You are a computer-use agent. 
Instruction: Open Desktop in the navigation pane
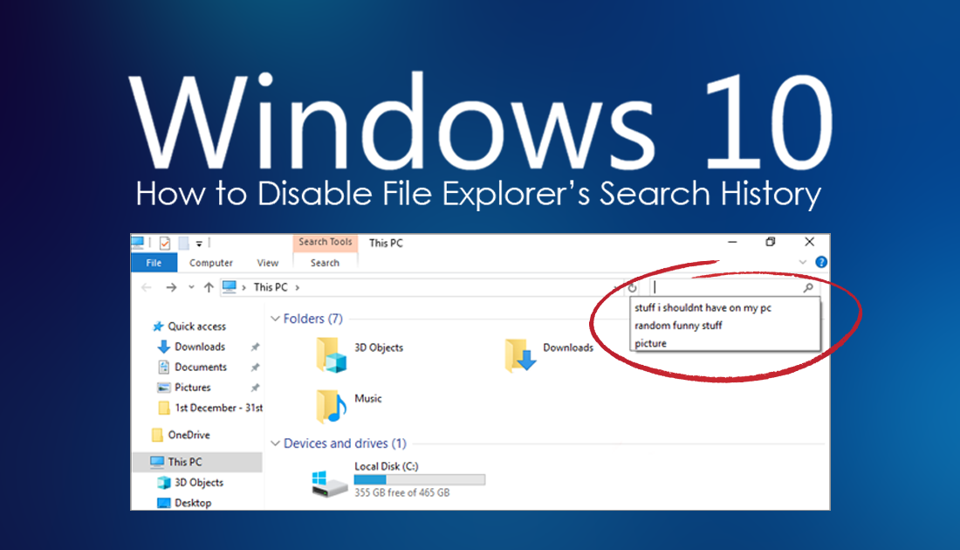[x=193, y=503]
